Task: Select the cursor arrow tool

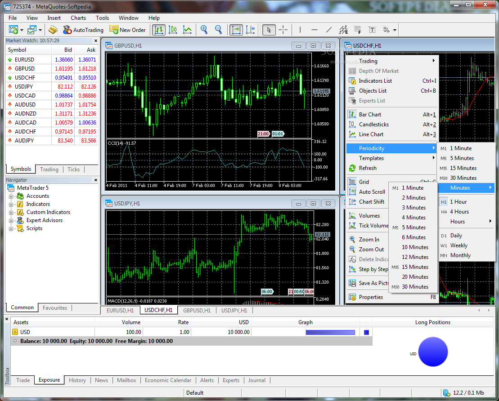Action: [269, 30]
